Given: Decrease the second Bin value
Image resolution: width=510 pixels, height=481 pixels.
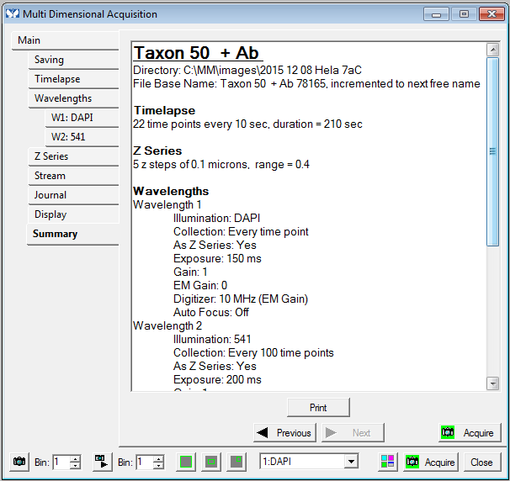Looking at the screenshot, I should 159,465.
